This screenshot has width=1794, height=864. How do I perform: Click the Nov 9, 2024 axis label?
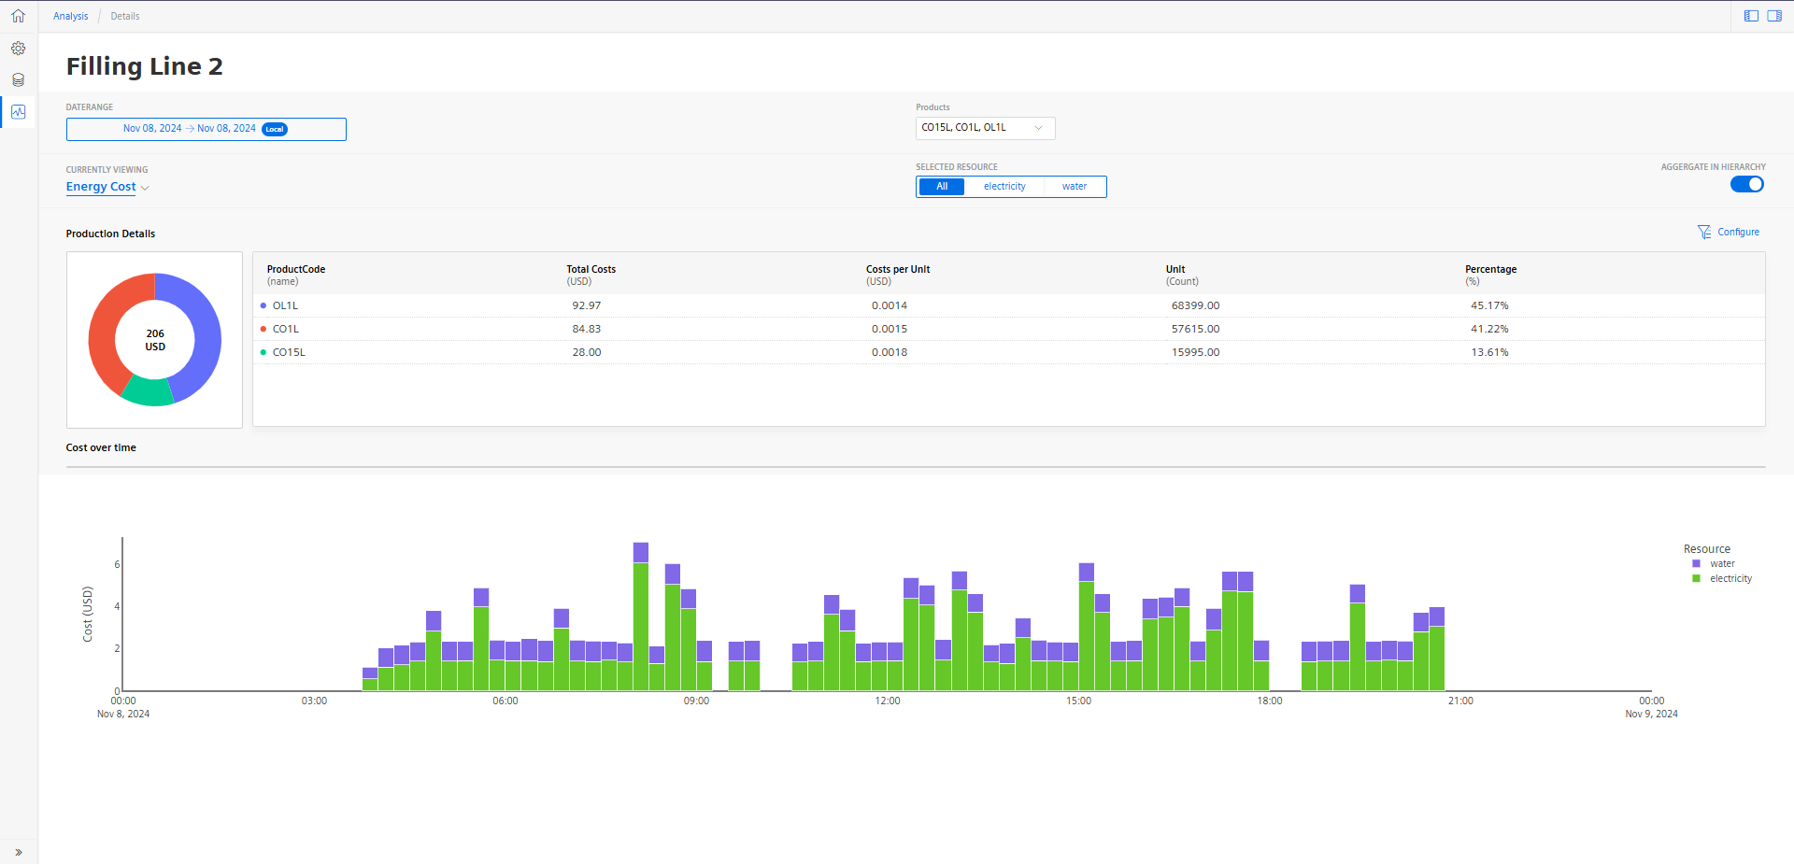tap(1651, 714)
